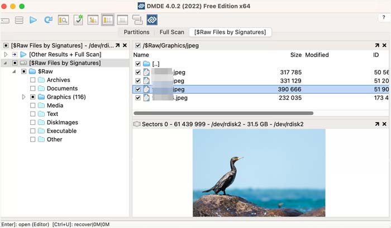This screenshot has width=391, height=228.
Task: Toggle the file list panel icon
Action: 108,20
